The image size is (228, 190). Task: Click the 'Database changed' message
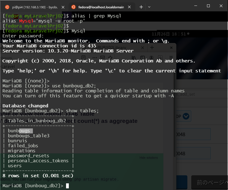click(25, 106)
